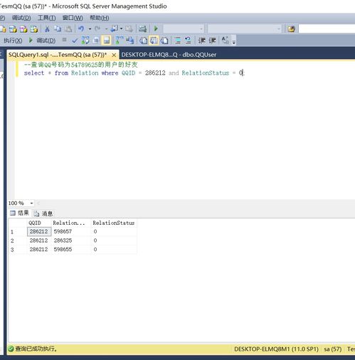
Task: Open the 工具(T) menu
Action: [x=47, y=18]
